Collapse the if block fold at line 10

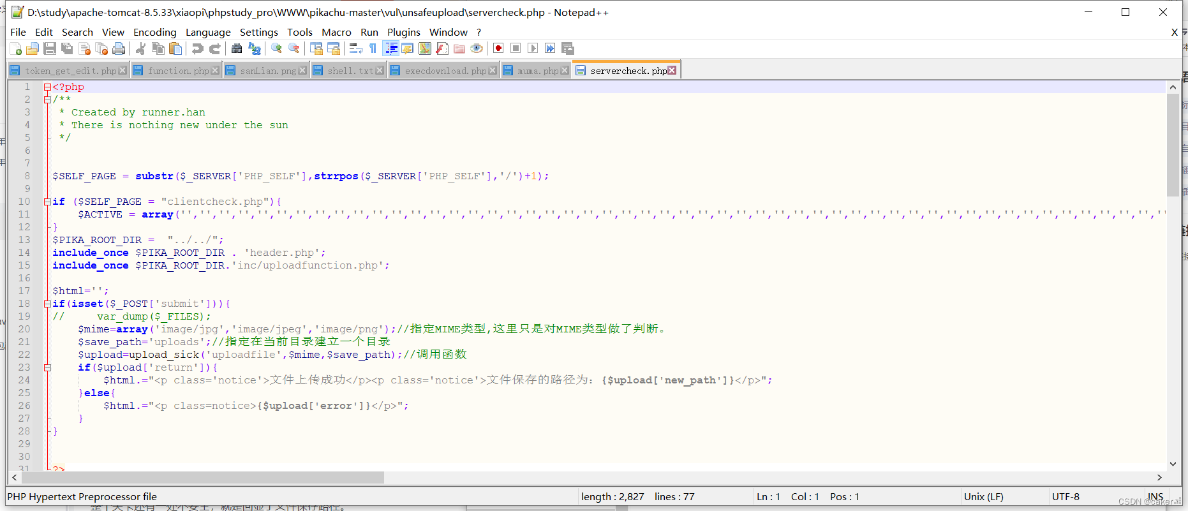click(x=47, y=202)
